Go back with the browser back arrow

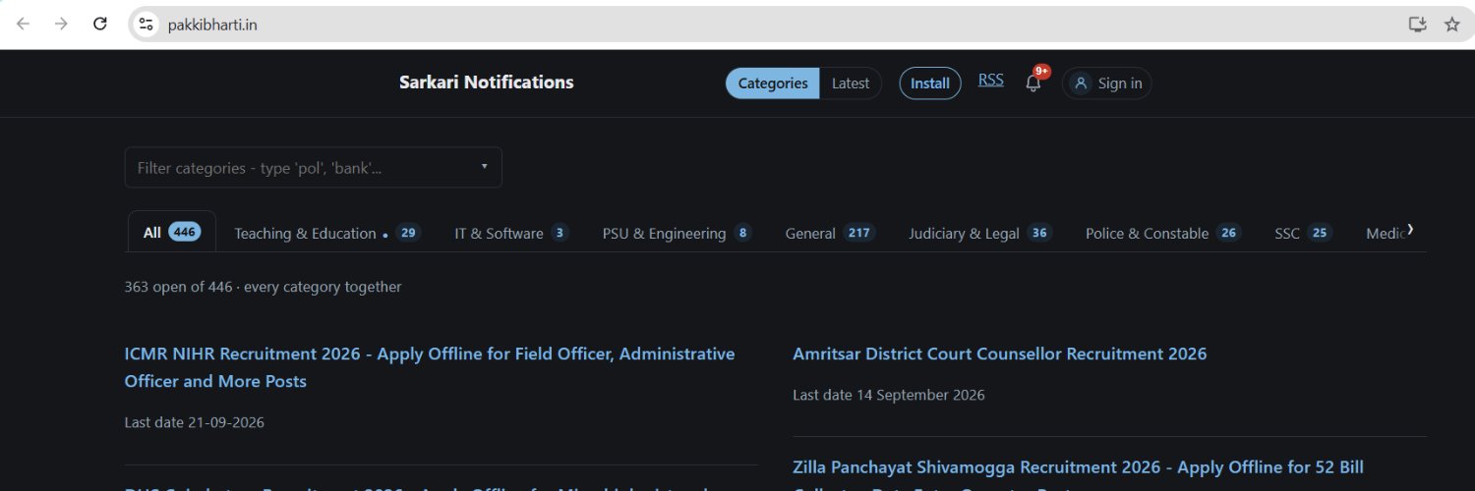tap(23, 25)
